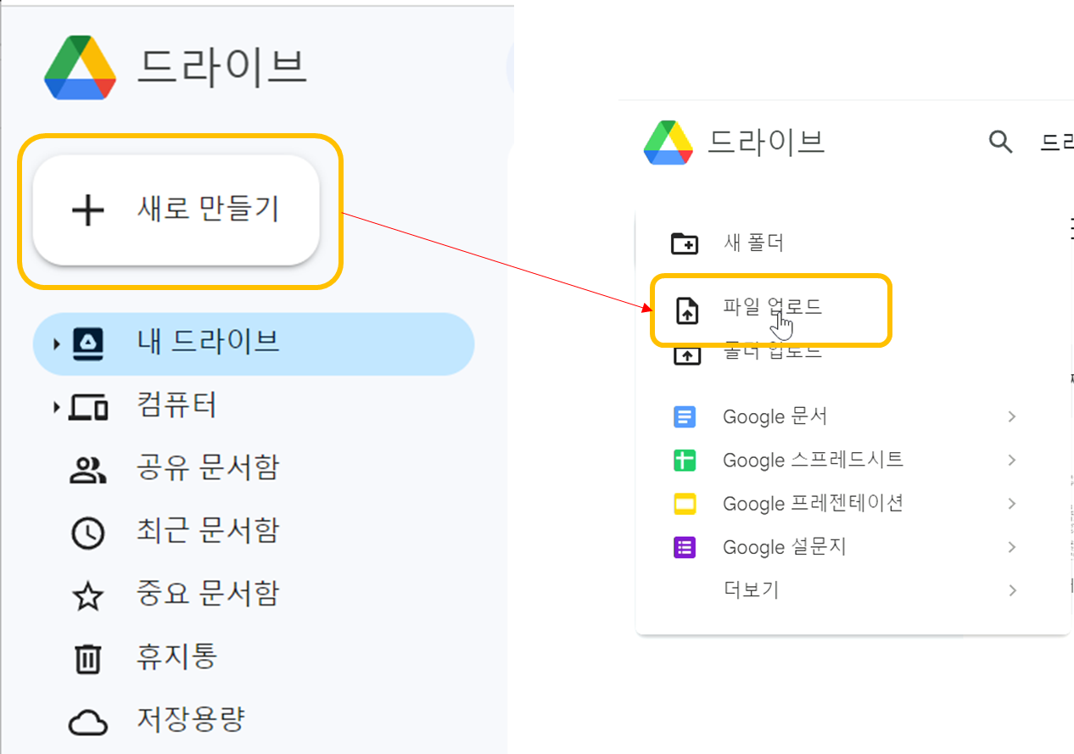1074x754 pixels.
Task: Click the green Google Sheets icon
Action: click(684, 461)
